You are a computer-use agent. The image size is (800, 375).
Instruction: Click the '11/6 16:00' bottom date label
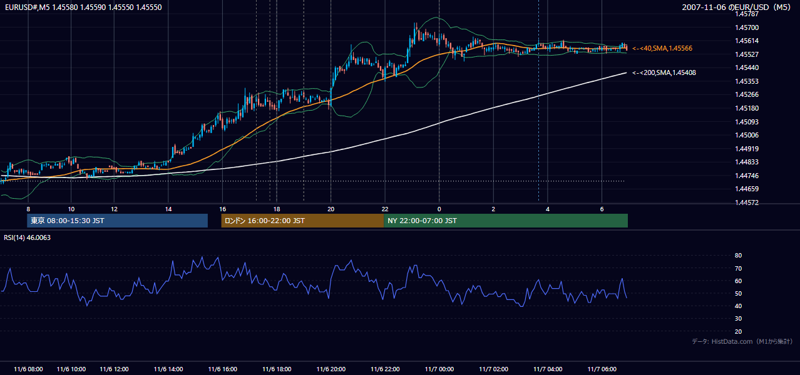coord(223,369)
